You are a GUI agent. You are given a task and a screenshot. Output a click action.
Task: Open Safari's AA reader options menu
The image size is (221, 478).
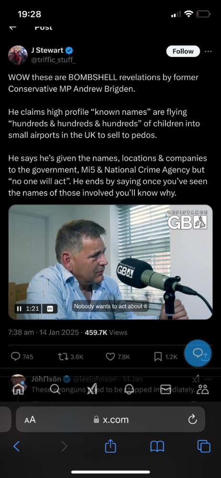coord(30,420)
